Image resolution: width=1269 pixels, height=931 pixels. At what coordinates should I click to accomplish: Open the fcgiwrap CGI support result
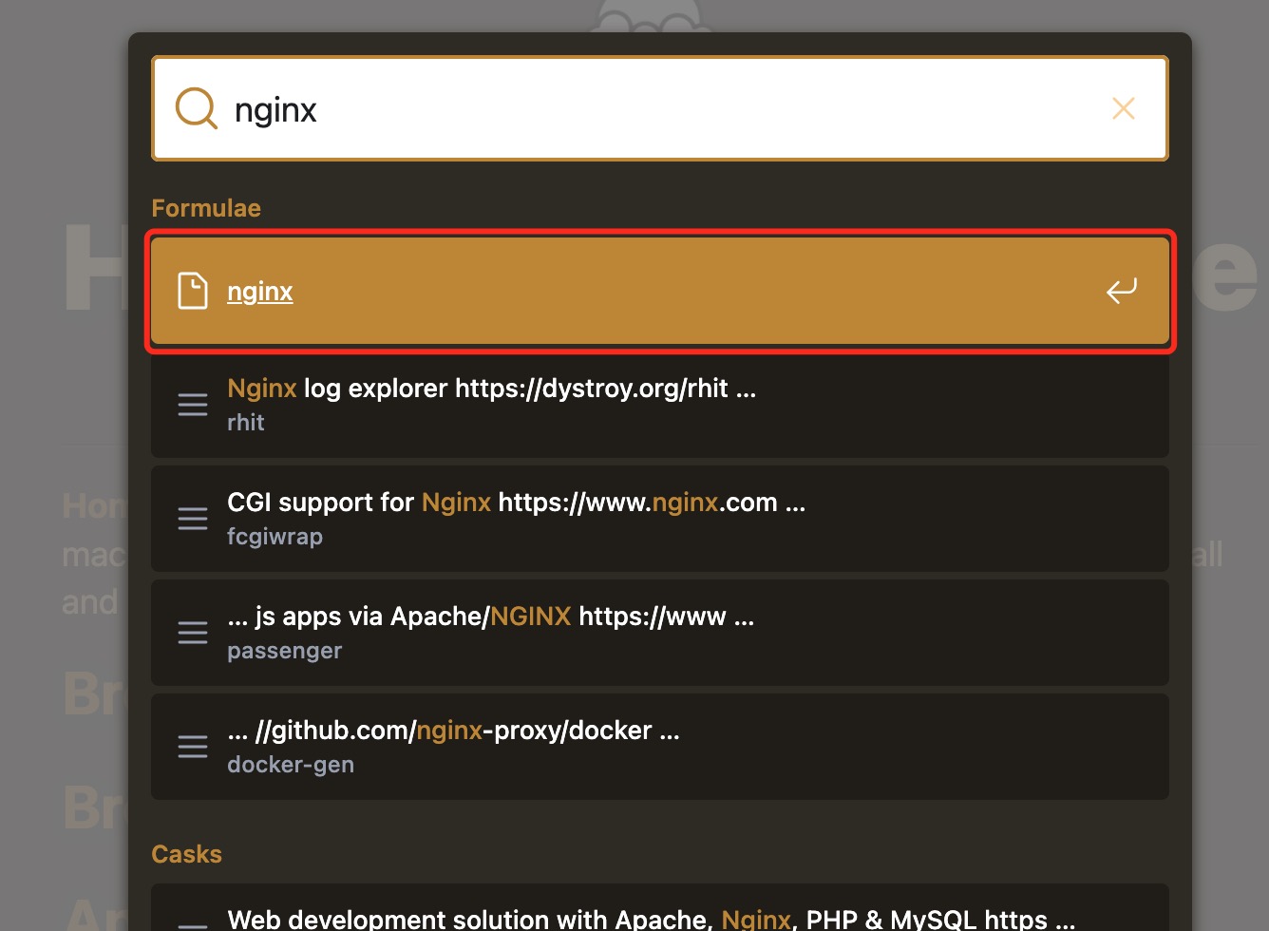click(x=660, y=519)
